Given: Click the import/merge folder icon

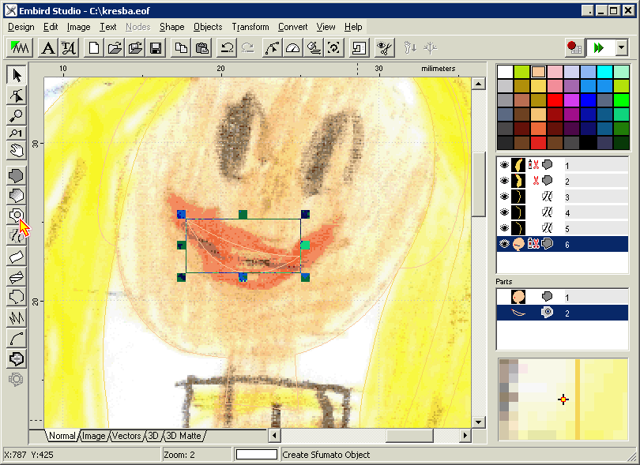Looking at the screenshot, I should [x=135, y=48].
